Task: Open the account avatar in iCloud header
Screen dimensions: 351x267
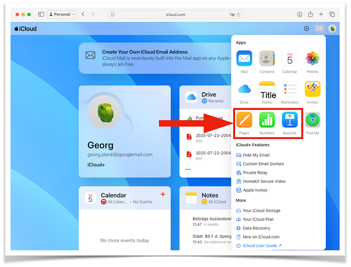Action: pos(332,29)
